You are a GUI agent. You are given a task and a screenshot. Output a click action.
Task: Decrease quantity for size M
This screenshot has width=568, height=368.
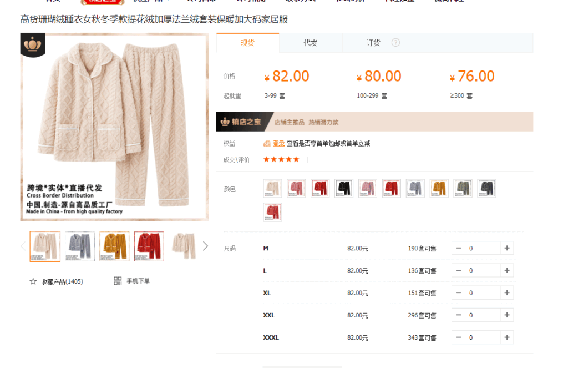(x=458, y=248)
